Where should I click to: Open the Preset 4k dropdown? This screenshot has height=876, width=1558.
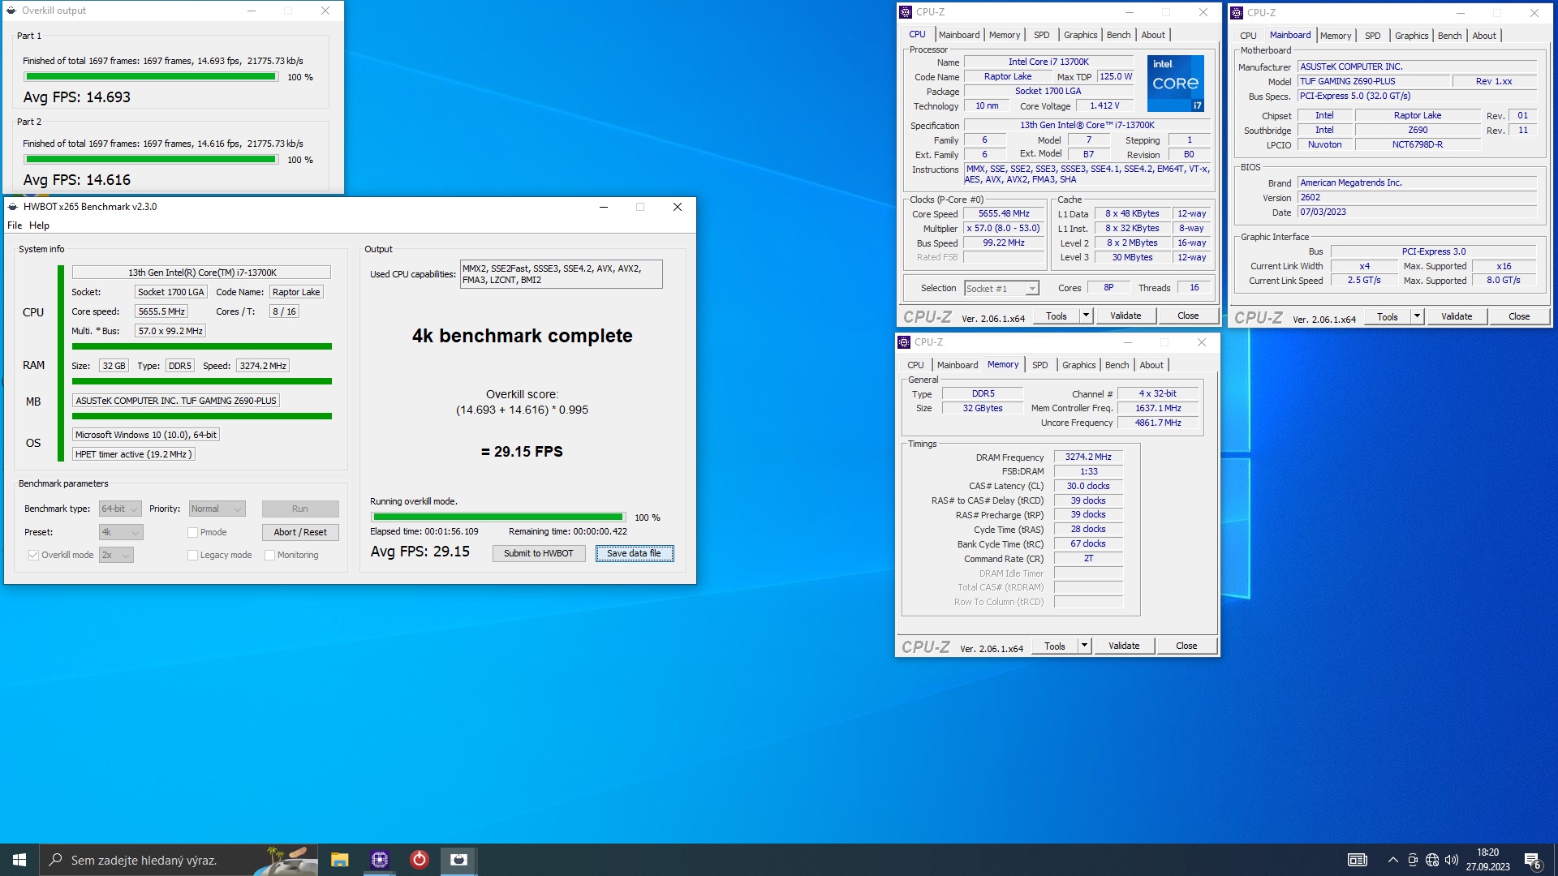(x=121, y=533)
